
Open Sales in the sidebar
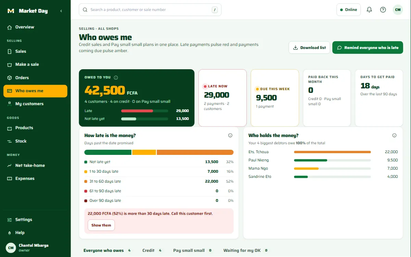pos(35,51)
